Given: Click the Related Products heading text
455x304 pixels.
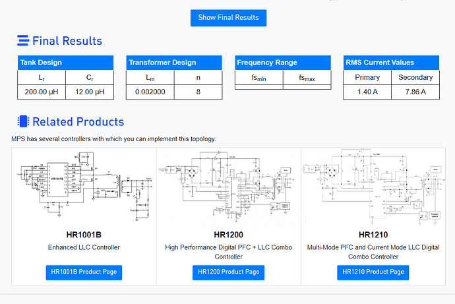Looking at the screenshot, I should (78, 122).
